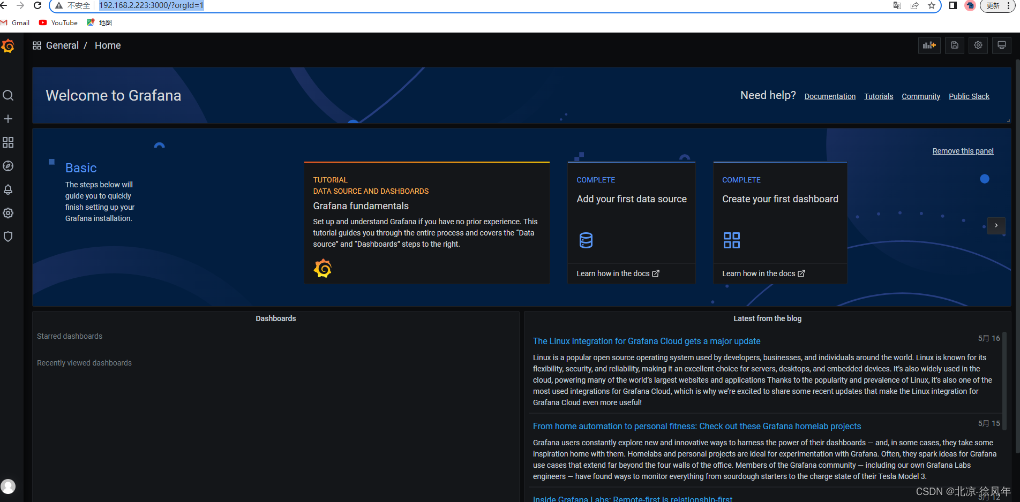This screenshot has width=1020, height=502.
Task: Click the YouTube bookmark
Action: click(58, 22)
